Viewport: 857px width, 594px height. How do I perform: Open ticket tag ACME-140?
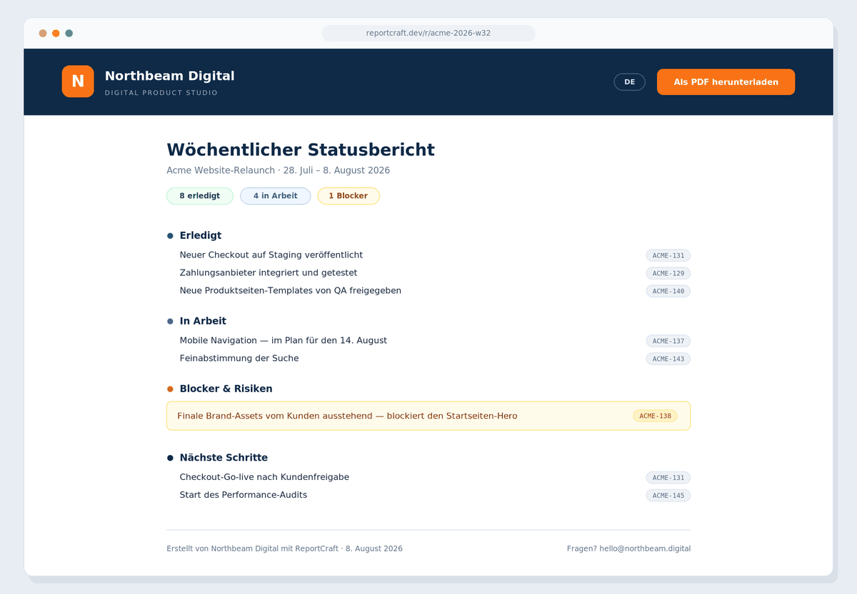668,291
